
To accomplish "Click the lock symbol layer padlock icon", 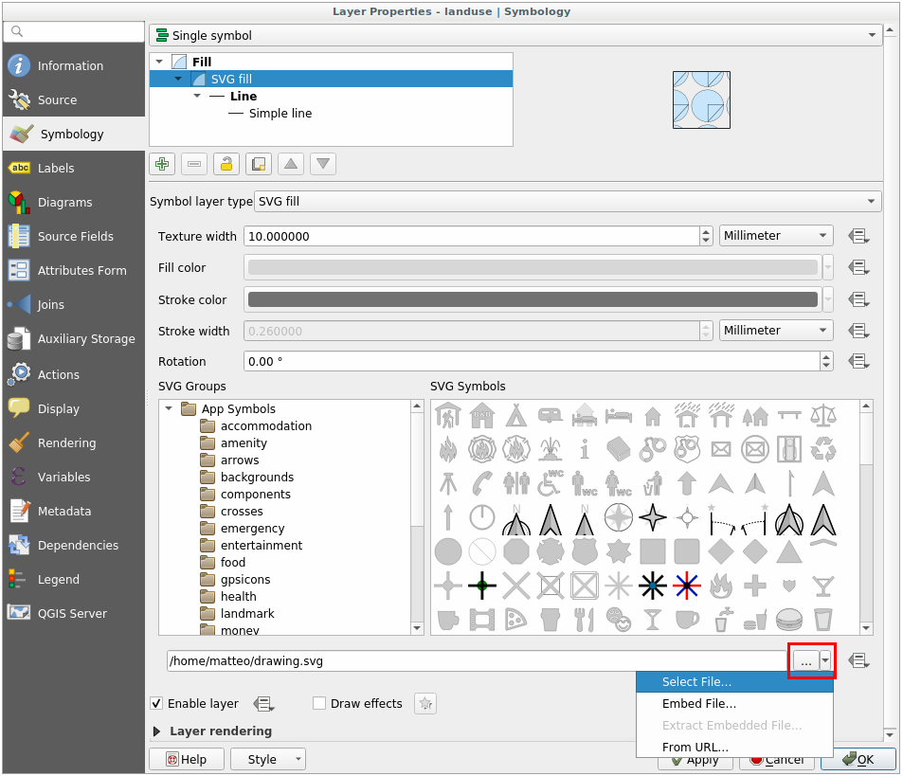I will tap(226, 164).
